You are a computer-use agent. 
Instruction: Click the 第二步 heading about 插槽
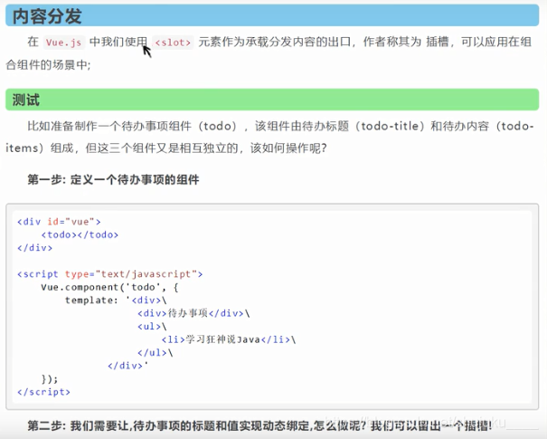(259, 425)
